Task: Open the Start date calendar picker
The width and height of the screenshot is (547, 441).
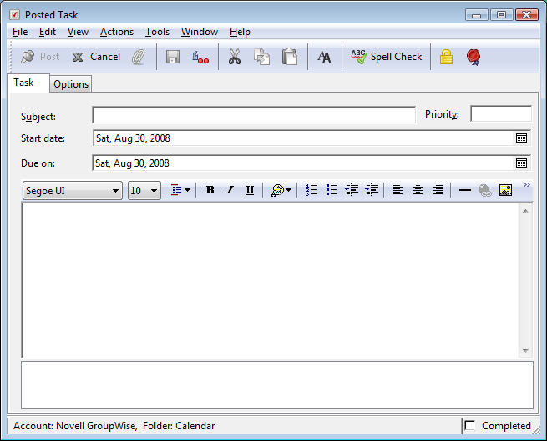Action: tap(522, 138)
